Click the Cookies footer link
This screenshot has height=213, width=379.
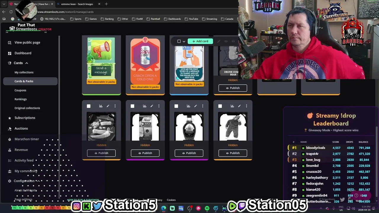171,200
